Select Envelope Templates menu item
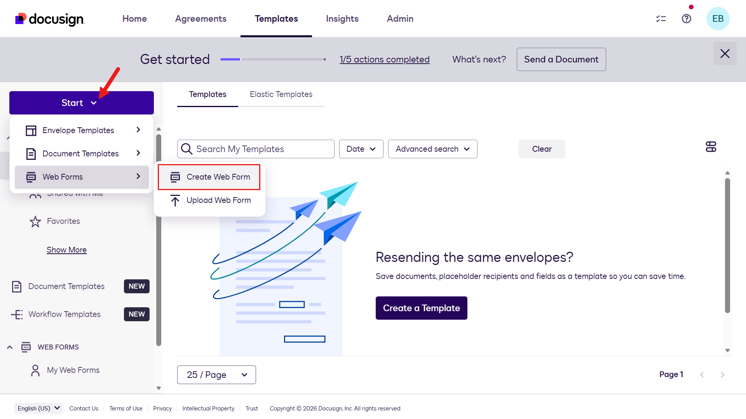The width and height of the screenshot is (746, 419). 82,130
